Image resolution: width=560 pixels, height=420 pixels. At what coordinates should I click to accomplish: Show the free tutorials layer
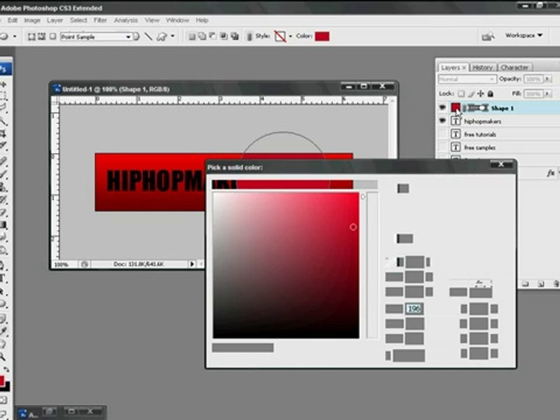(442, 134)
